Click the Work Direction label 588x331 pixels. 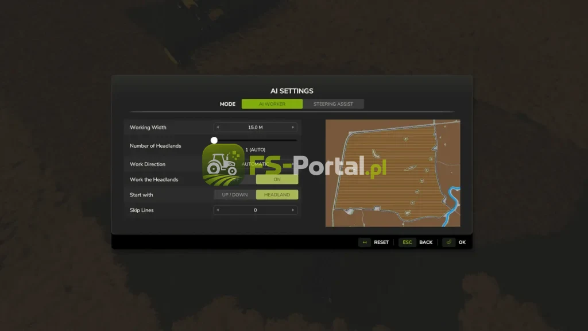148,164
